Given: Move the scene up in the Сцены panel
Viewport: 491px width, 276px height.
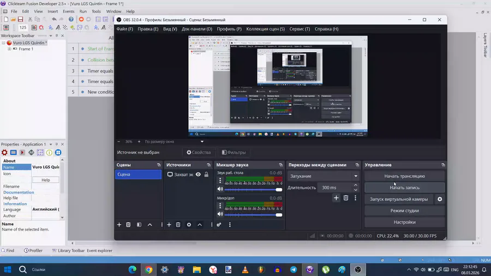Looking at the screenshot, I should (x=150, y=225).
